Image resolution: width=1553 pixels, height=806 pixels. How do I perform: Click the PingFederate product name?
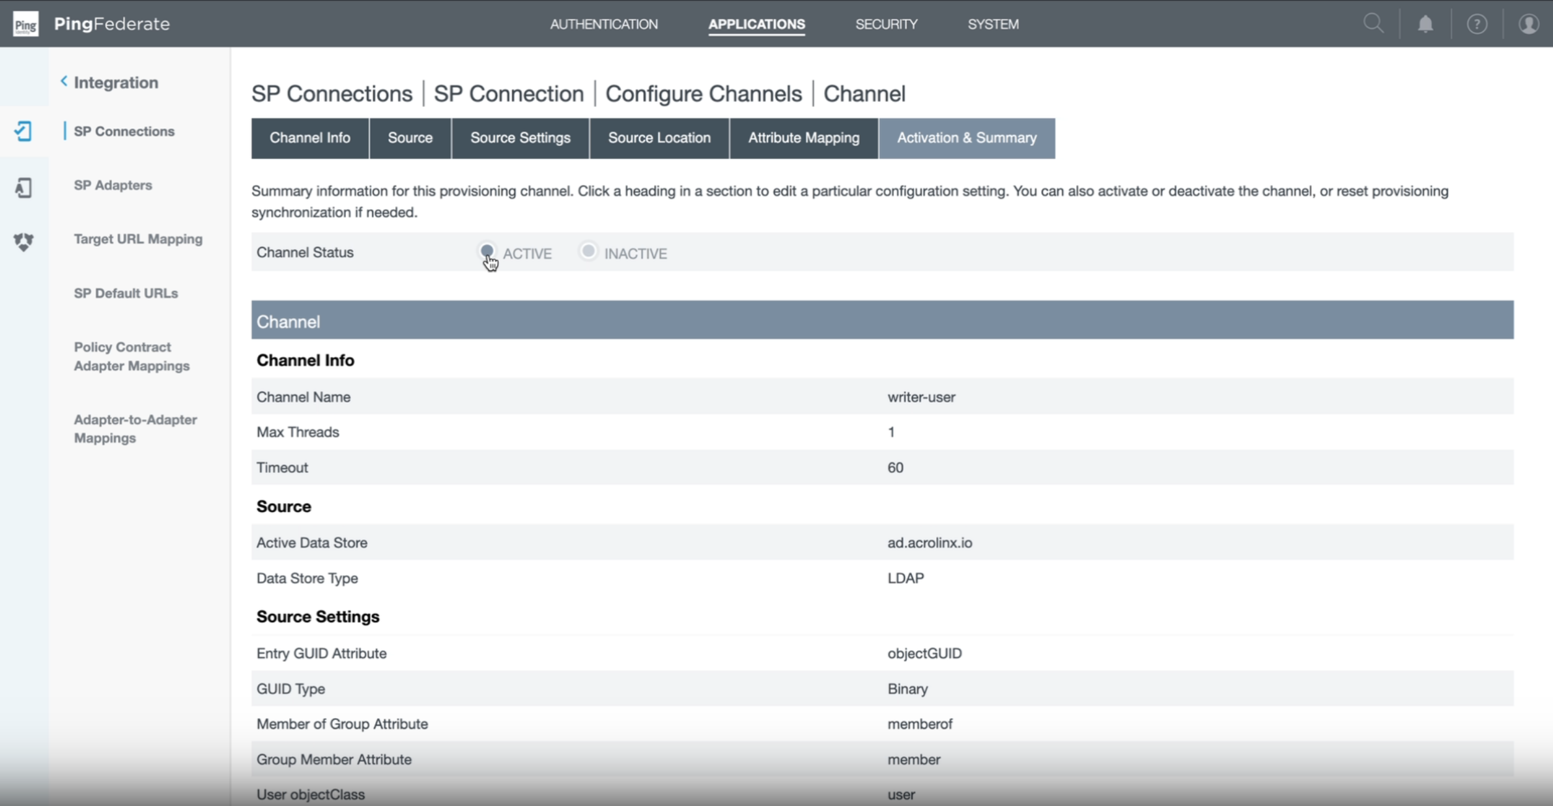tap(111, 24)
